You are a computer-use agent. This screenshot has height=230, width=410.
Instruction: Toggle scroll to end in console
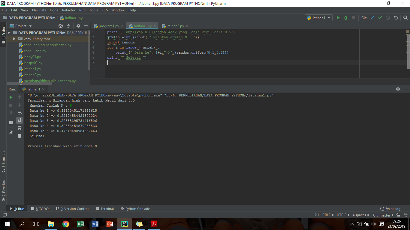pos(20,120)
